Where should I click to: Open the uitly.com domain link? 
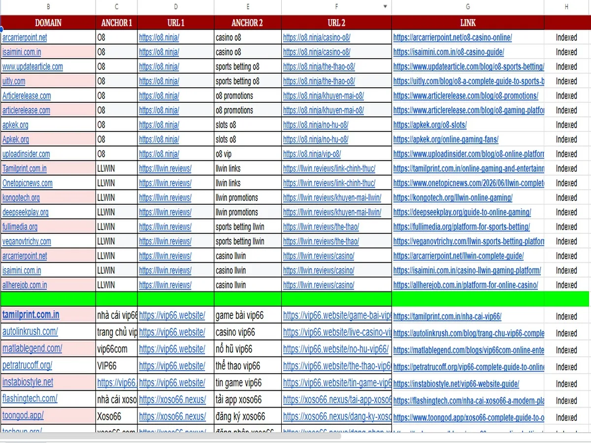[x=14, y=81]
